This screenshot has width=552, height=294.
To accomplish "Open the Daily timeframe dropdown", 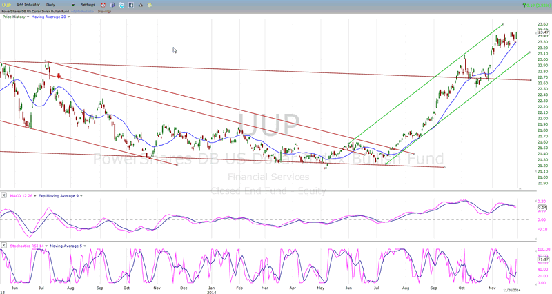I will coord(73,5).
